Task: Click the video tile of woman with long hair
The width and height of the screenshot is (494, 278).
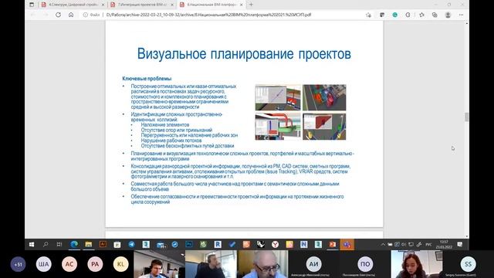Action: 417,264
